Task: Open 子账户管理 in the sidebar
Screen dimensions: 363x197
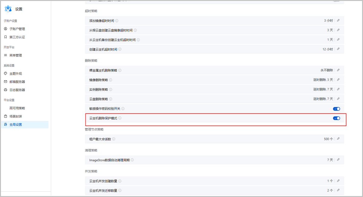Action: pos(17,29)
